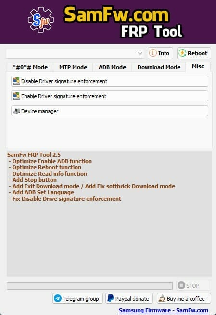Image resolution: width=216 pixels, height=315 pixels.
Task: Click 'Add Stop button' log line
Action: (x=33, y=180)
